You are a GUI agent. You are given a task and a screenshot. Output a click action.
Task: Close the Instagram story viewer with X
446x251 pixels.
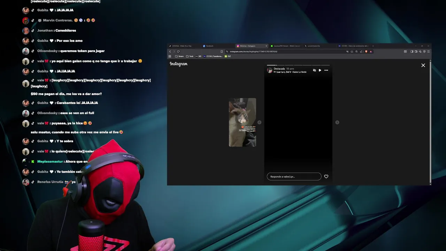[x=423, y=65]
